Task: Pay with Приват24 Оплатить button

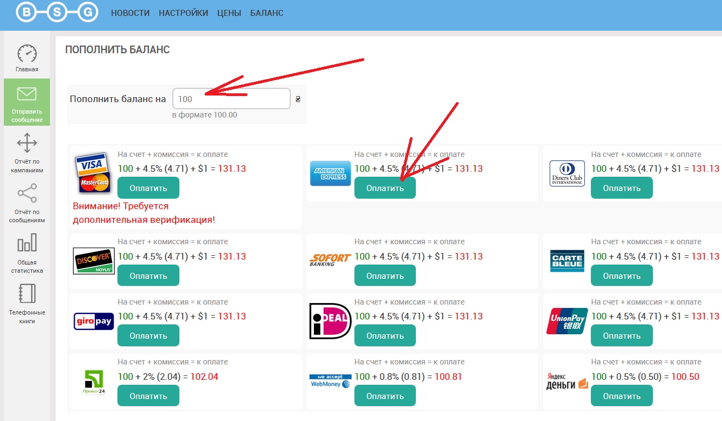Action: tap(148, 396)
